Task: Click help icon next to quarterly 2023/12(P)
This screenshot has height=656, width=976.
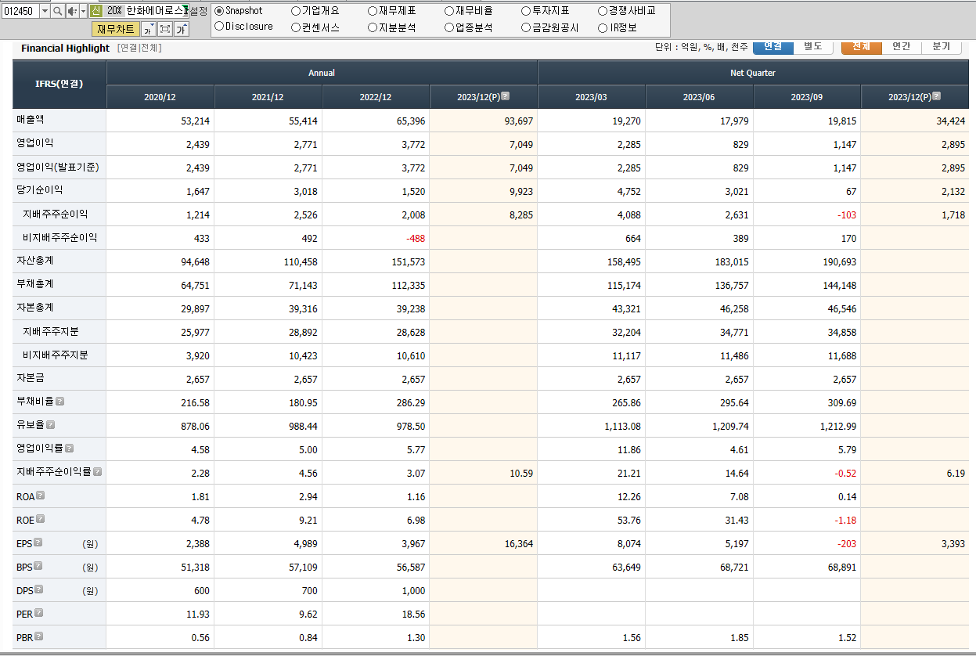Action: (x=937, y=96)
